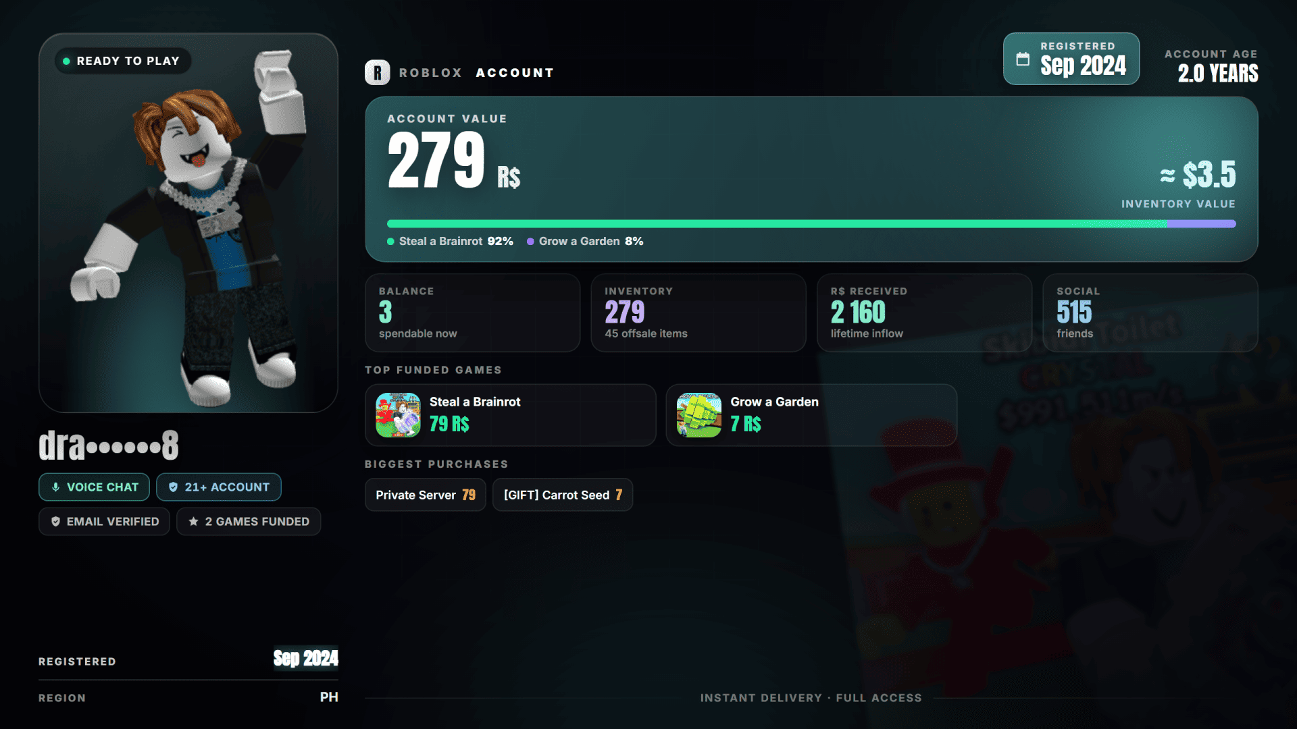
Task: Select the 2 GAMES FUNDED badge
Action: pos(249,521)
